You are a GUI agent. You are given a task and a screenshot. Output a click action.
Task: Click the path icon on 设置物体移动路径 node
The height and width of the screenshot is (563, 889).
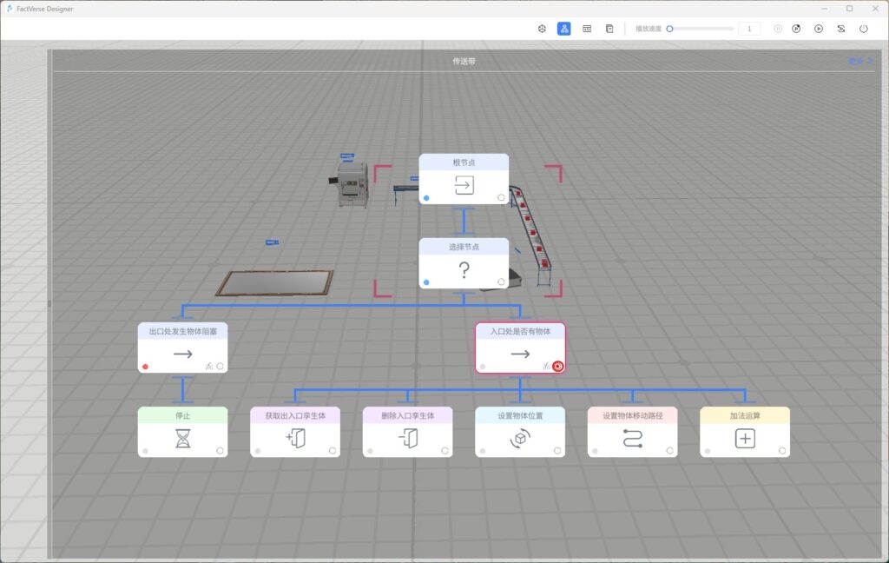coord(632,440)
